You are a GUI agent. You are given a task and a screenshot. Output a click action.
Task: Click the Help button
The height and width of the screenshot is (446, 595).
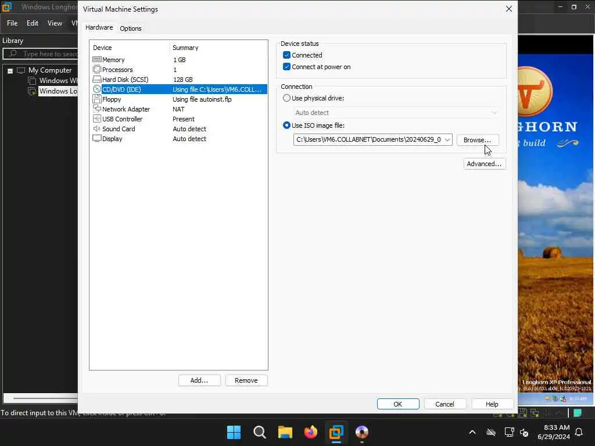tap(492, 404)
